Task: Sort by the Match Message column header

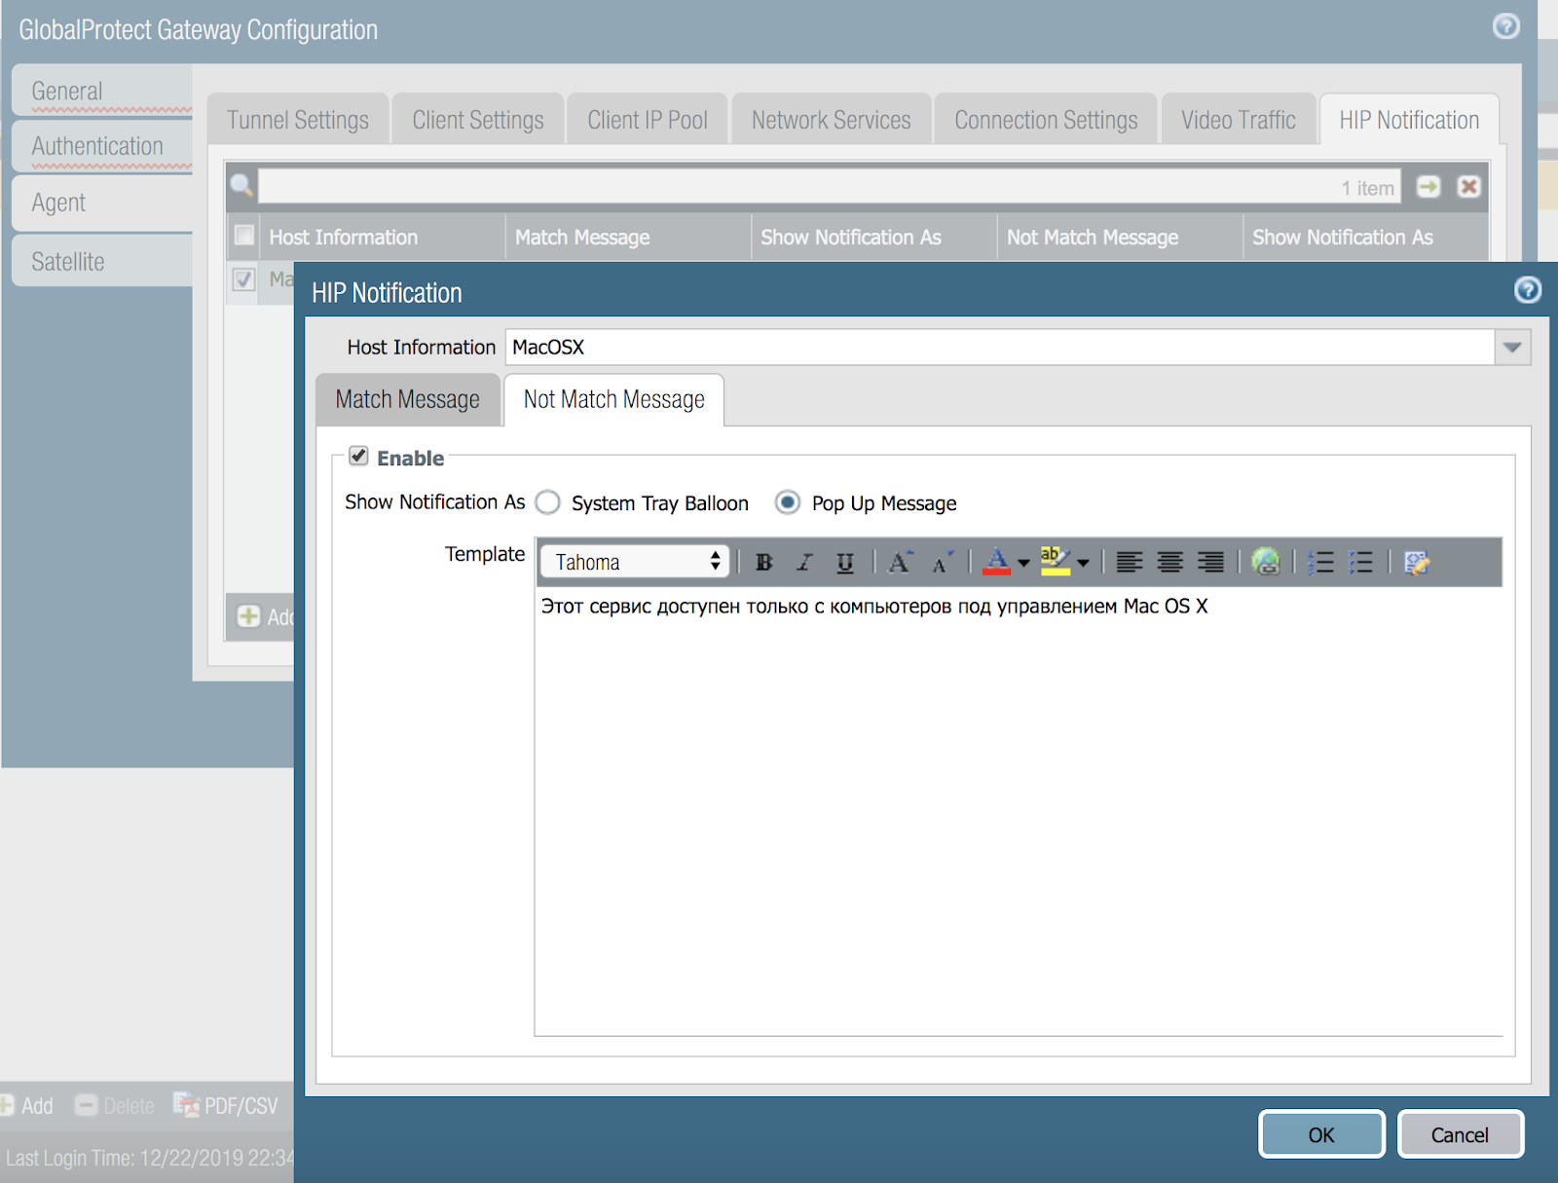Action: click(628, 237)
